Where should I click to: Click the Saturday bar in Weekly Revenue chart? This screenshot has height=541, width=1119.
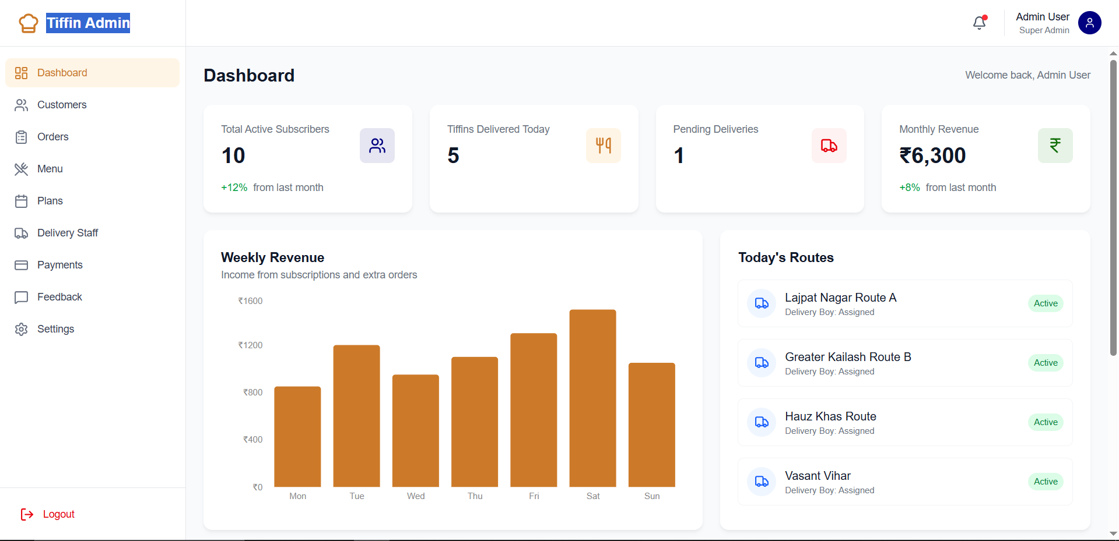(592, 398)
